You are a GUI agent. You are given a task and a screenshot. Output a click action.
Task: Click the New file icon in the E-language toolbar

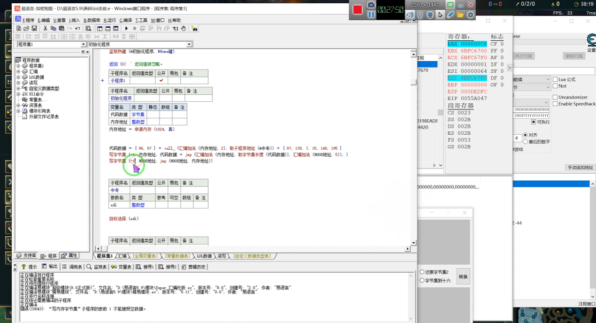coord(18,29)
